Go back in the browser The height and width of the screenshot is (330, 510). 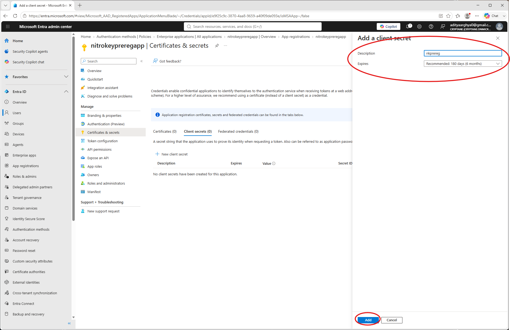coord(6,16)
